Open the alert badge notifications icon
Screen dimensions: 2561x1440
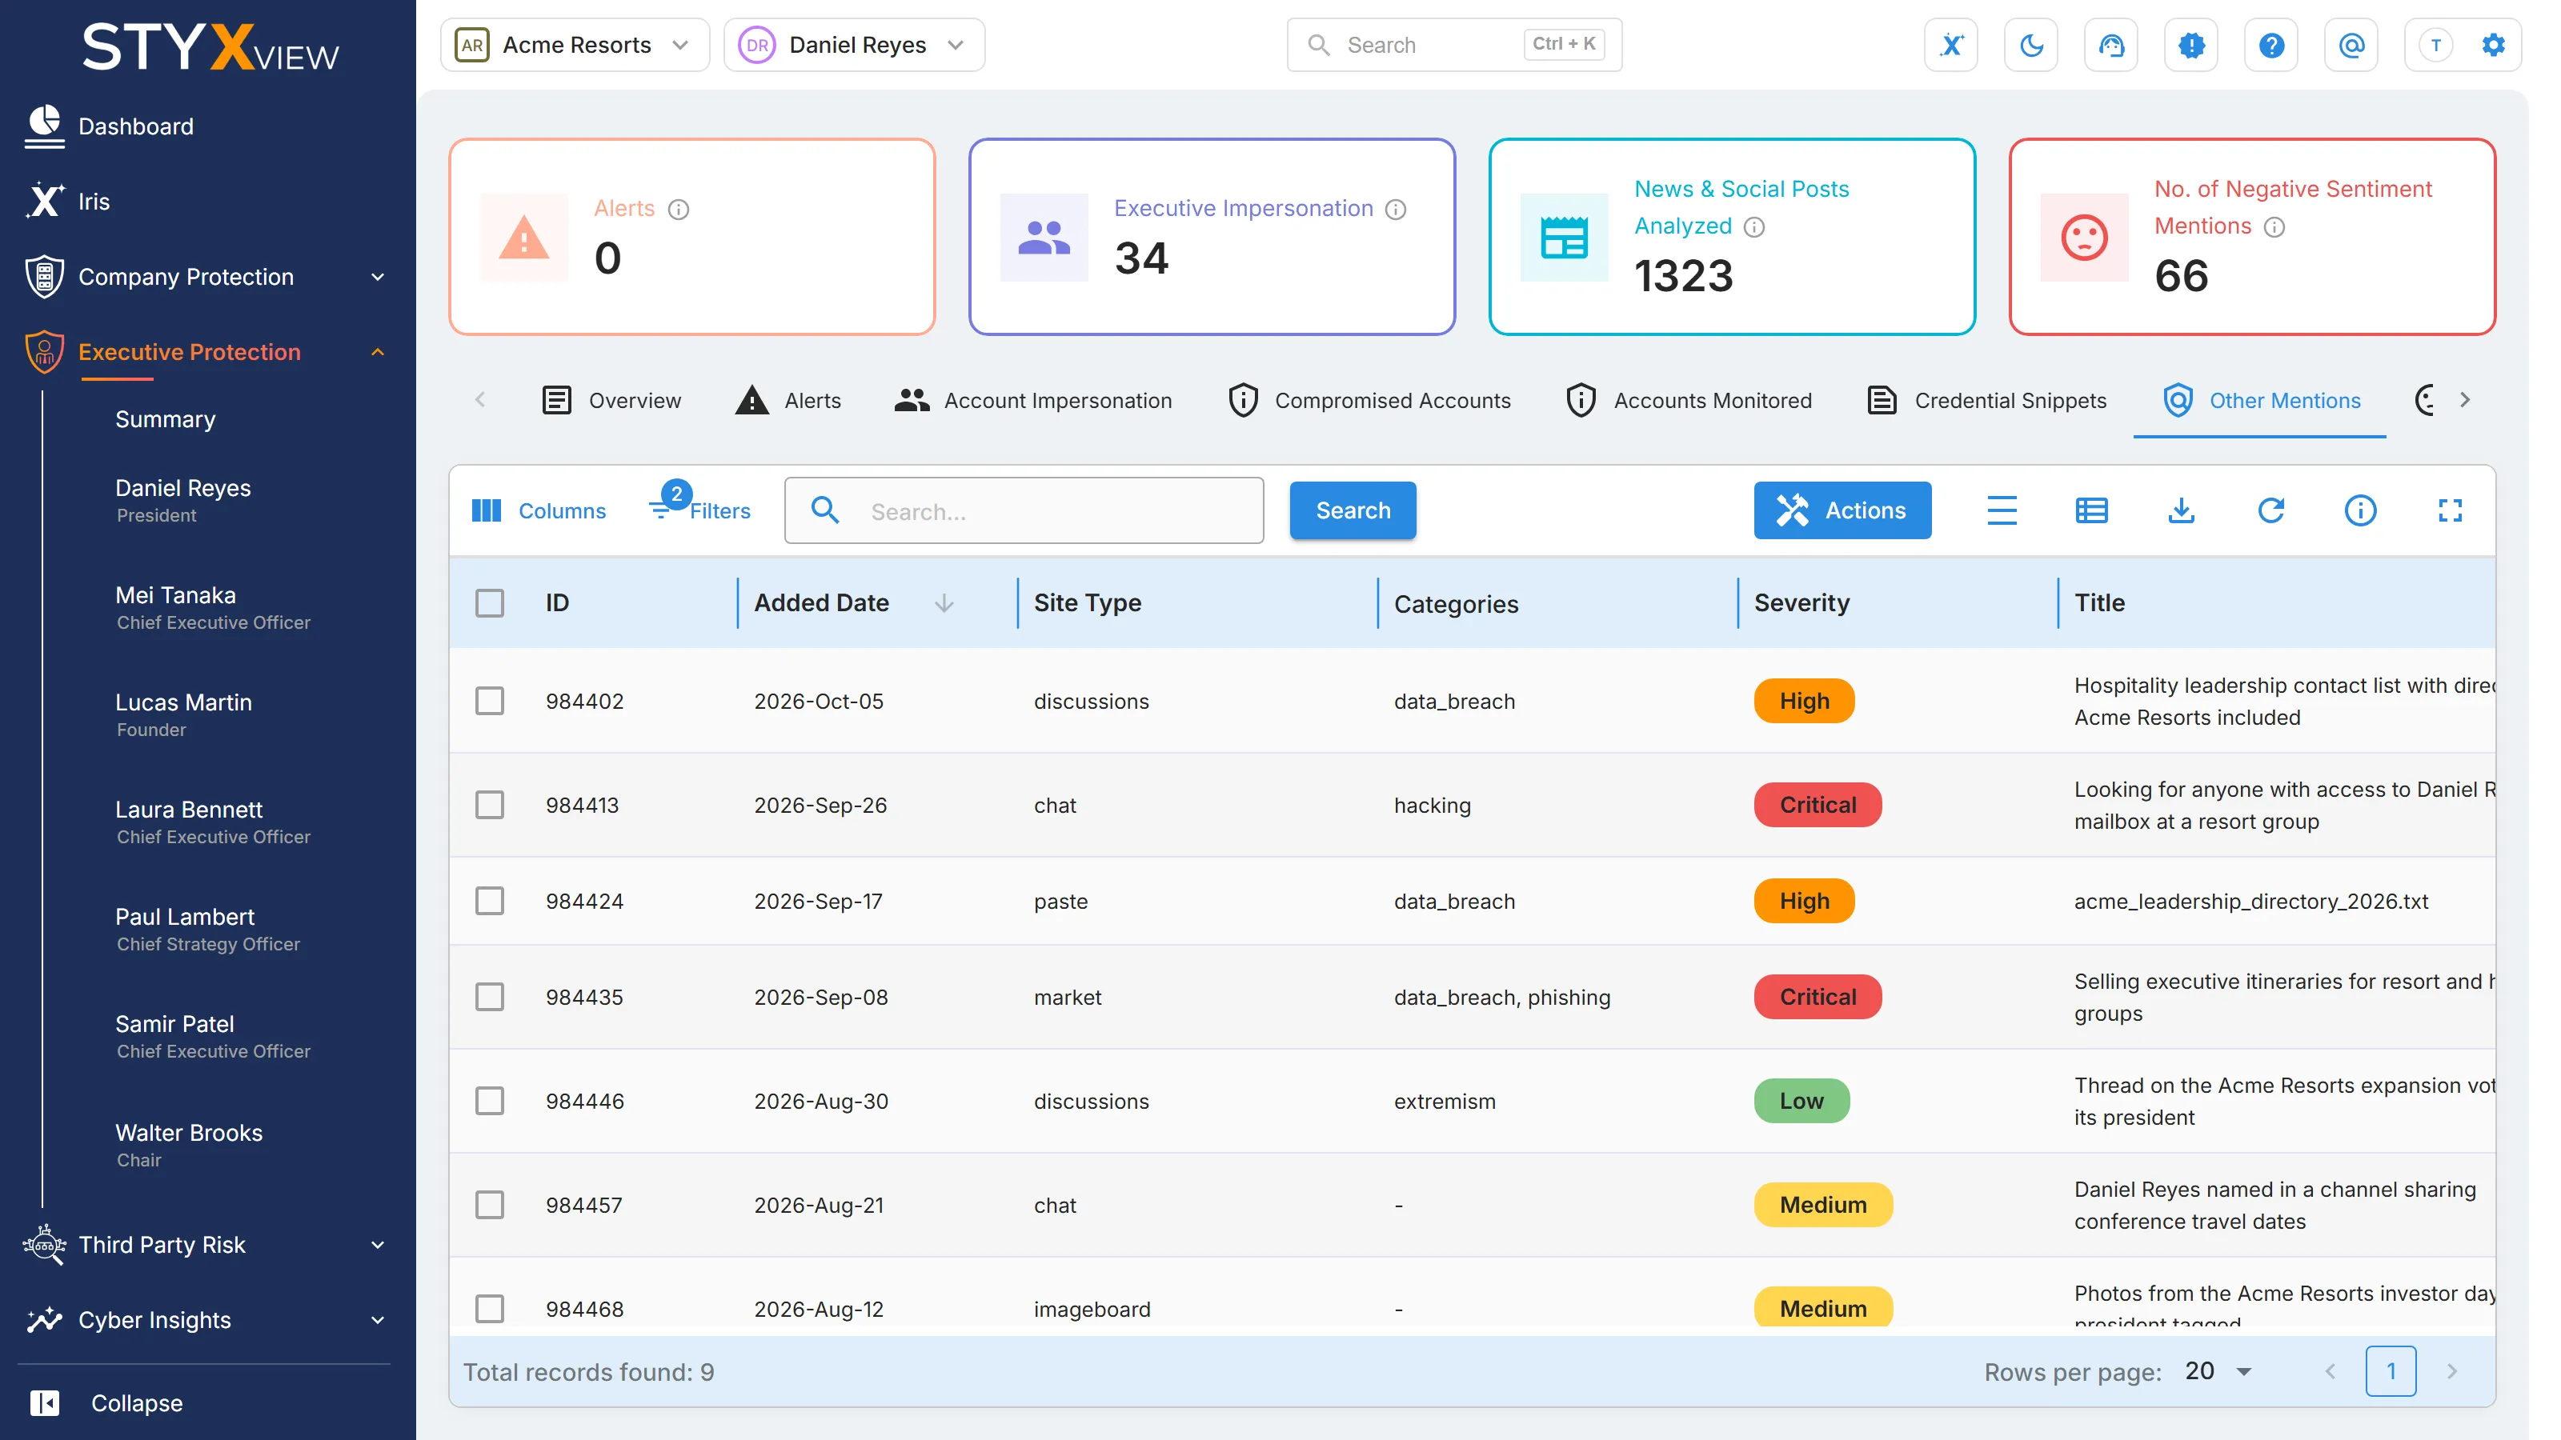pos(2191,45)
